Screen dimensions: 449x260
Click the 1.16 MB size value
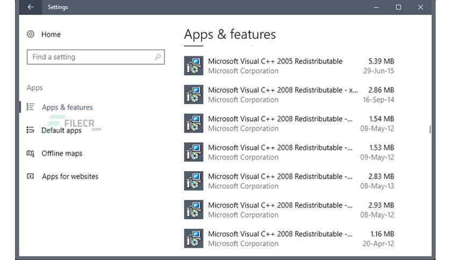pyautogui.click(x=382, y=234)
